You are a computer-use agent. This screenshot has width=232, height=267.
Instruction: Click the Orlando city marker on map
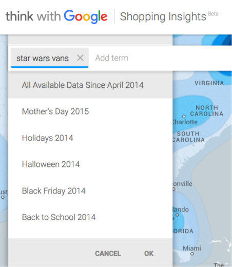pyautogui.click(x=178, y=215)
